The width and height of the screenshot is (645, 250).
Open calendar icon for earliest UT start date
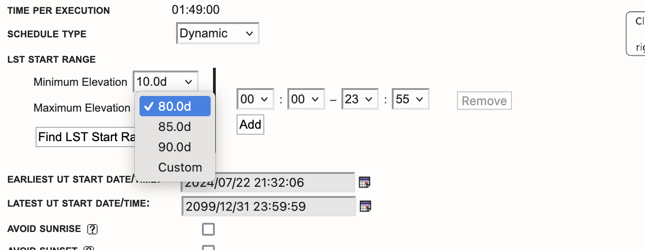point(365,183)
